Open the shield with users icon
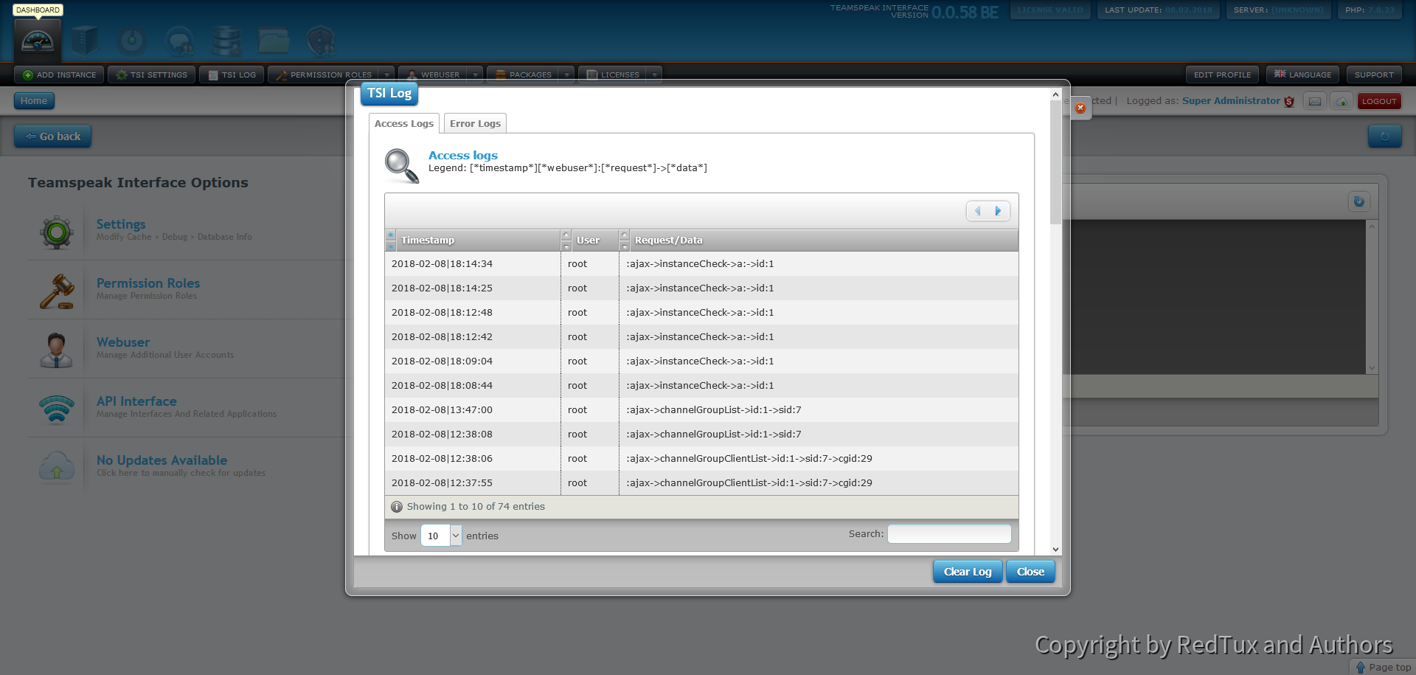Screen dimensions: 1416x675 pos(321,41)
